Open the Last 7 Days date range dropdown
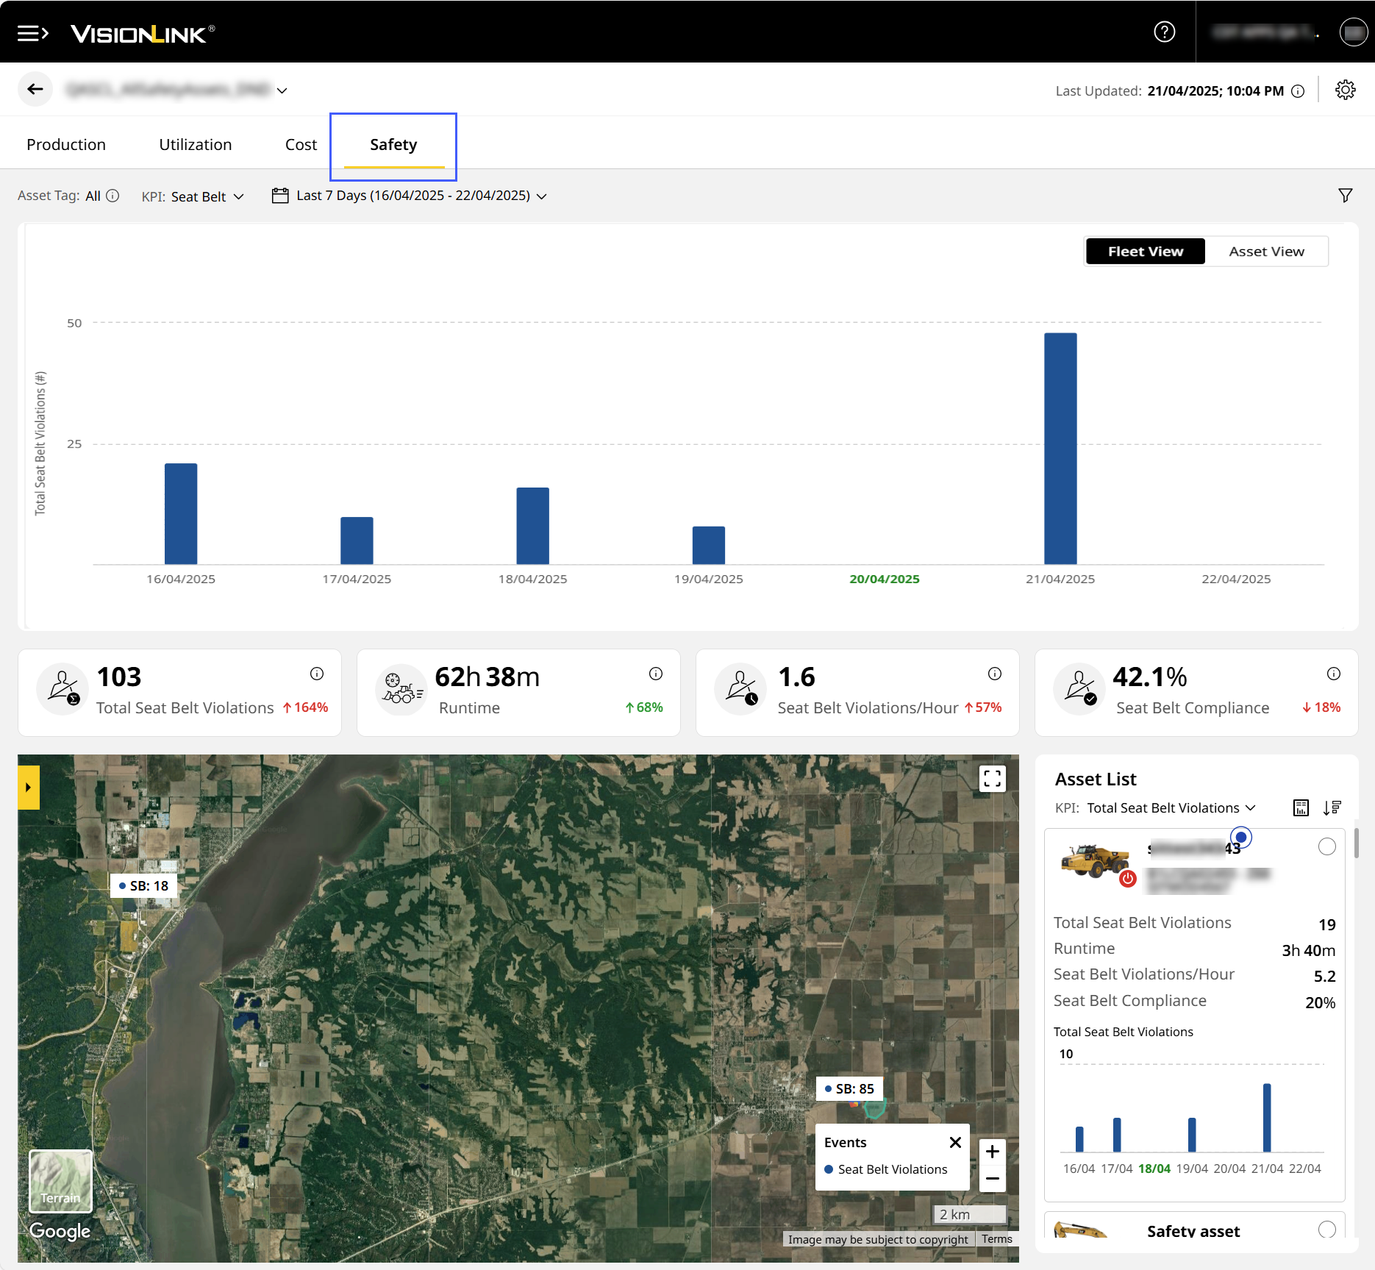This screenshot has height=1270, width=1375. pos(410,196)
